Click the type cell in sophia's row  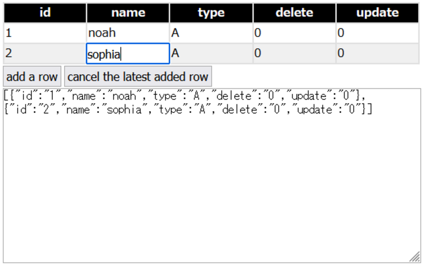[x=211, y=53]
